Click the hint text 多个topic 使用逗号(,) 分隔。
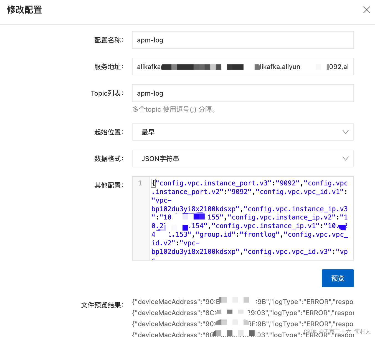Image resolution: width=375 pixels, height=337 pixels. (174, 109)
